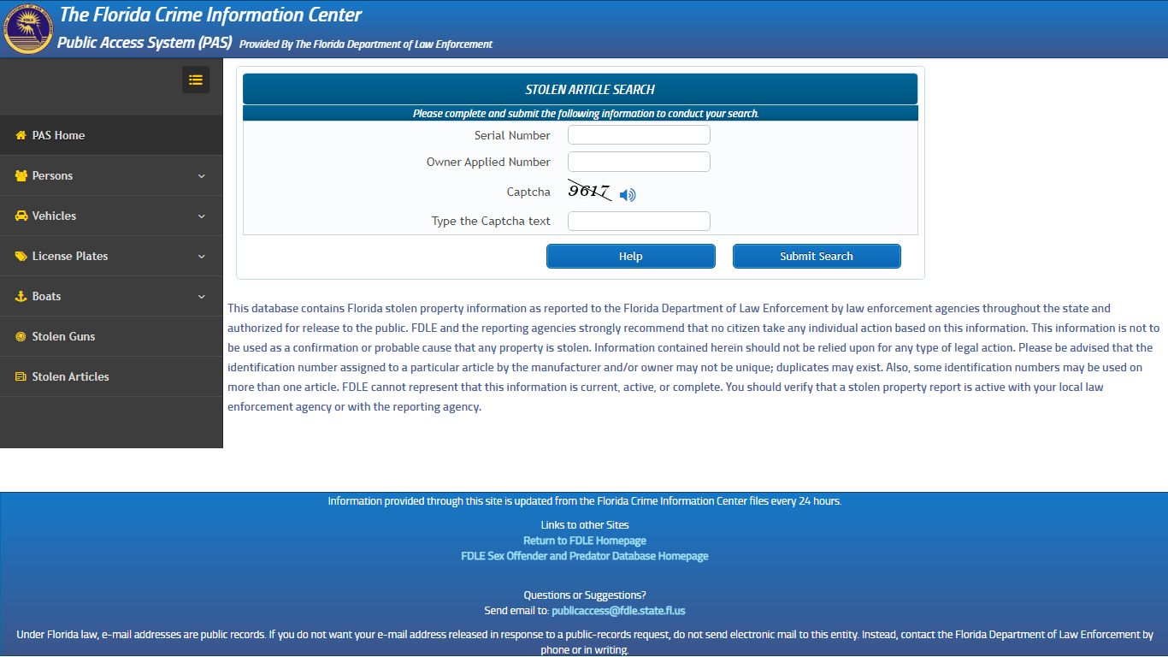Follow Return to FDLE Homepage link

[x=585, y=541]
